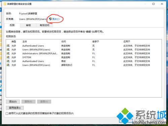Click the group icon of Users 完全控制 entry
This screenshot has height=126, width=168.
pyautogui.click(x=8, y=49)
